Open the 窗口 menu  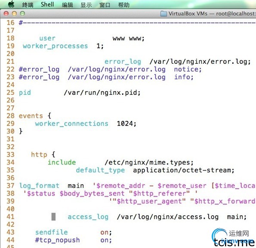click(x=105, y=5)
